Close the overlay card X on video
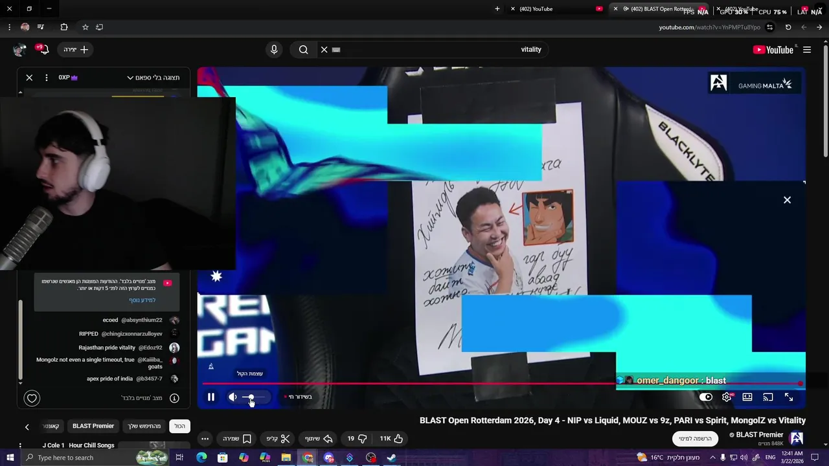Screen dimensions: 829x466 coord(787,200)
